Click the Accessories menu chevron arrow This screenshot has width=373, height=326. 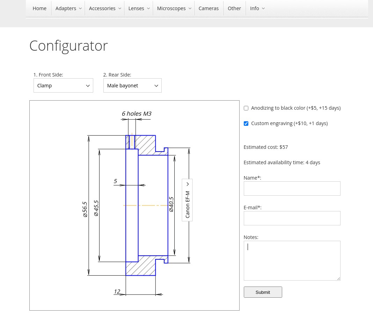(x=120, y=8)
